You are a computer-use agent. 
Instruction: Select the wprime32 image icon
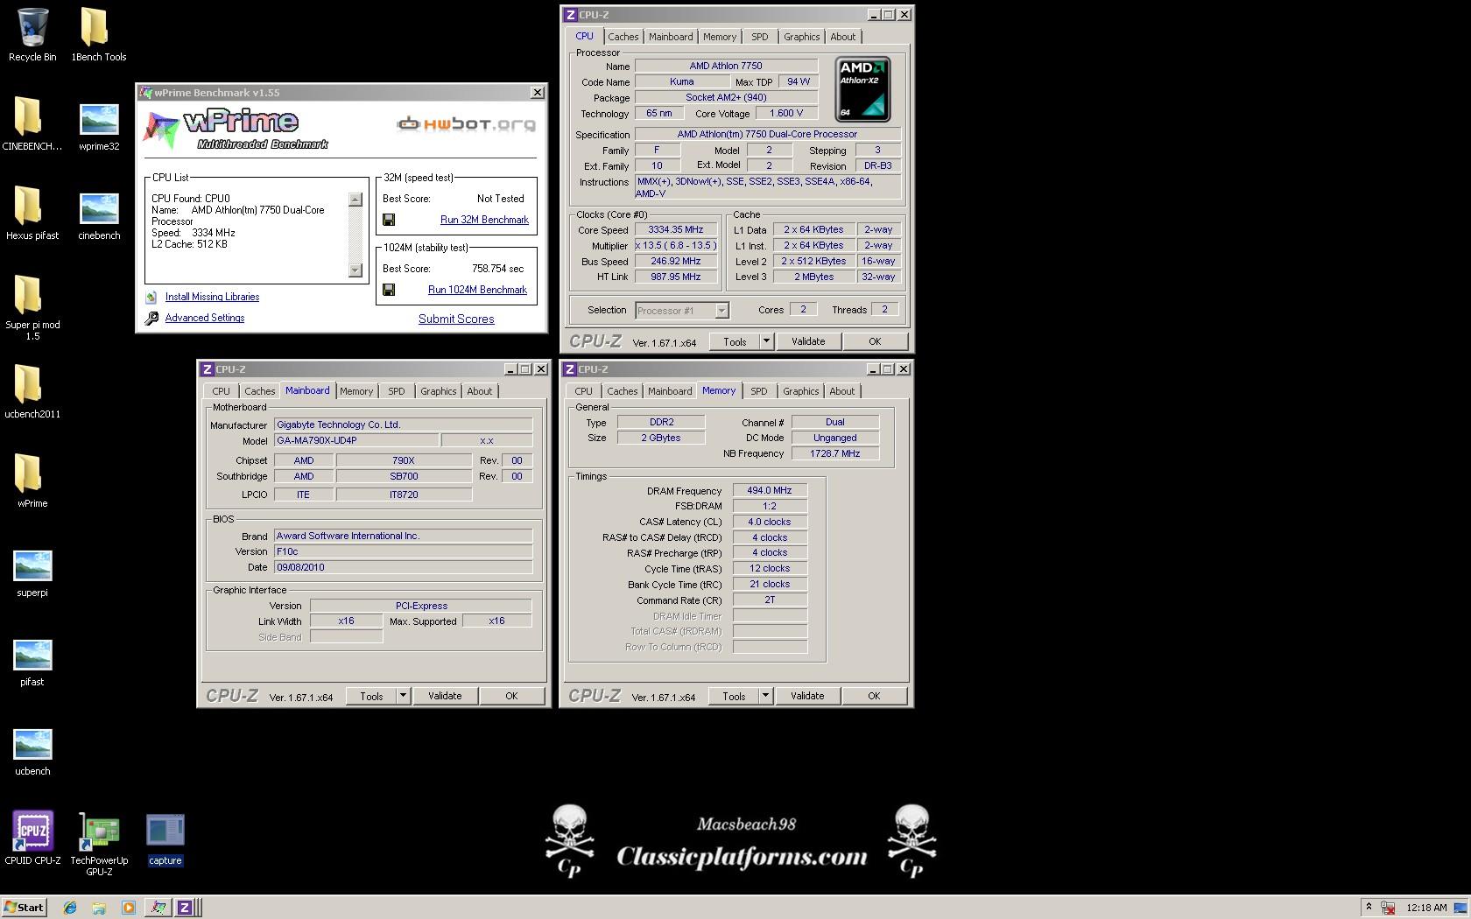(99, 120)
